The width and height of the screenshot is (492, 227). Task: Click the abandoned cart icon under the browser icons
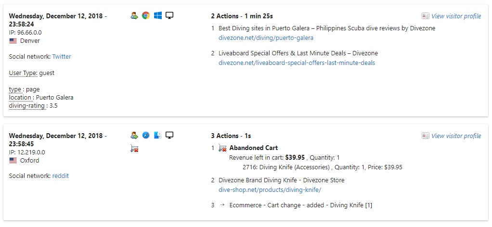tap(134, 148)
